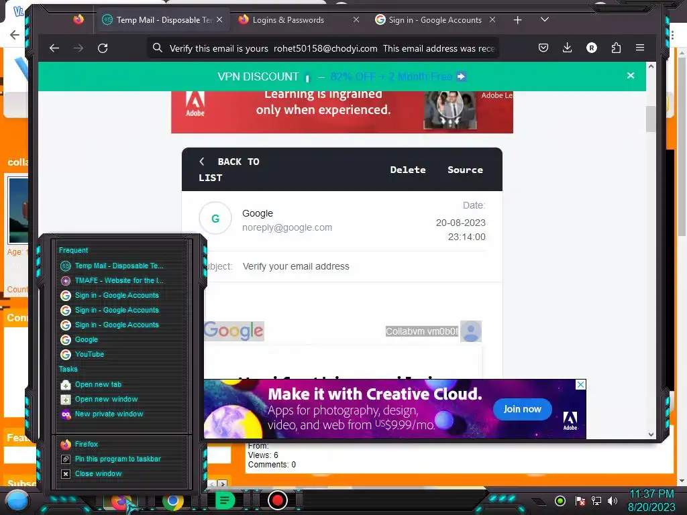Close the Sign in - Google Accounts tab

pos(492,19)
